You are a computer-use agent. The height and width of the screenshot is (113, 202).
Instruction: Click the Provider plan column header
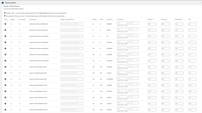(33, 19)
